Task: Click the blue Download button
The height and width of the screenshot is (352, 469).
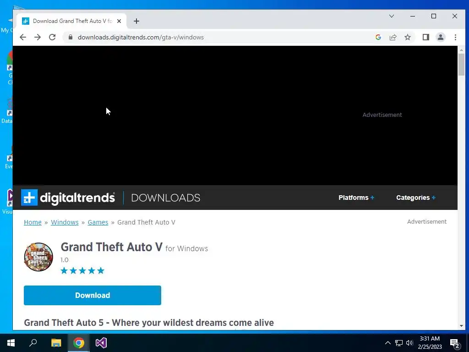Action: [x=93, y=296]
